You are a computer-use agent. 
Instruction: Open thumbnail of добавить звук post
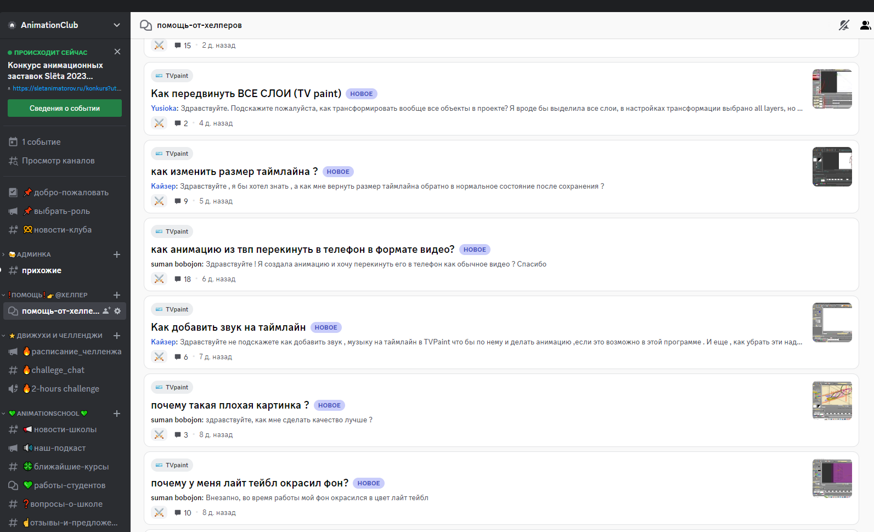tap(832, 322)
